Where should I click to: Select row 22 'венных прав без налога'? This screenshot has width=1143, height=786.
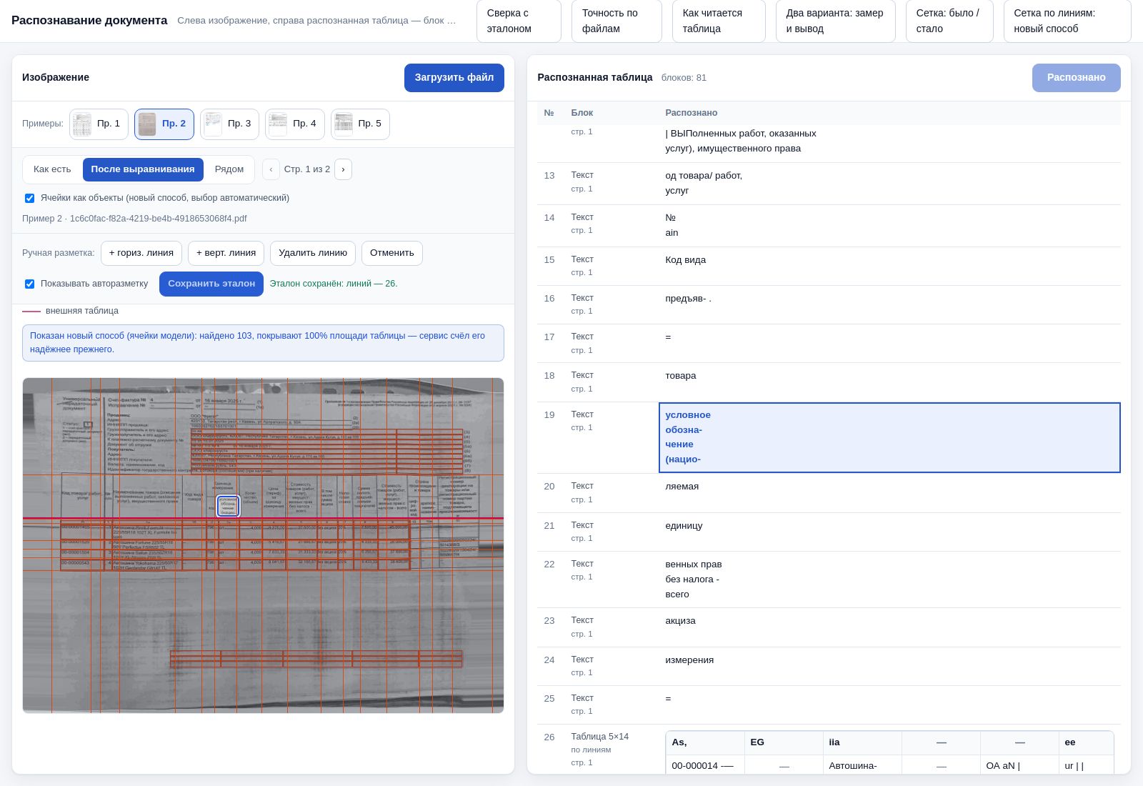[x=829, y=579]
